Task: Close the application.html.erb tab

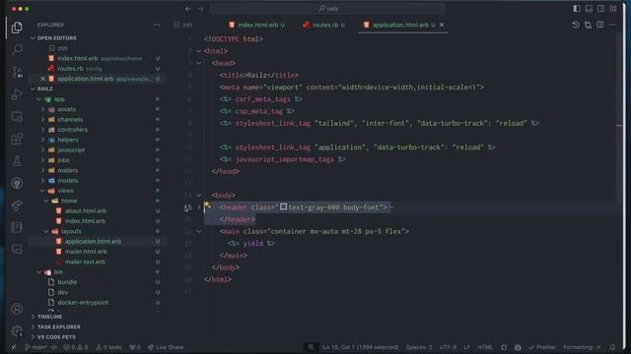Action: click(442, 25)
